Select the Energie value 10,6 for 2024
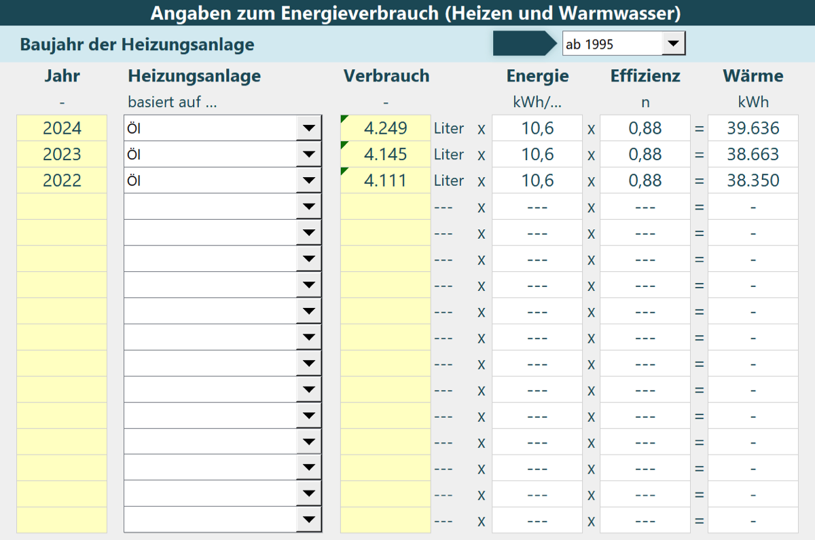The height and width of the screenshot is (540, 815). click(537, 128)
